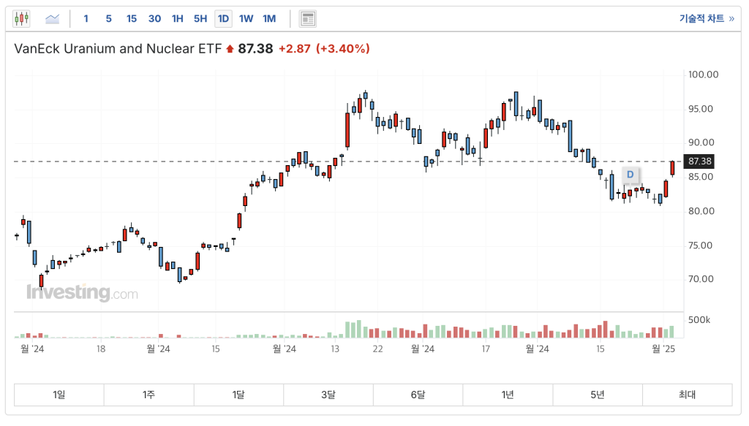The height and width of the screenshot is (426, 749).
Task: Switch the interval to 1W
Action: coord(246,18)
